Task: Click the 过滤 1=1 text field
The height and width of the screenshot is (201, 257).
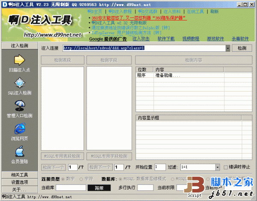Action: tap(198, 167)
